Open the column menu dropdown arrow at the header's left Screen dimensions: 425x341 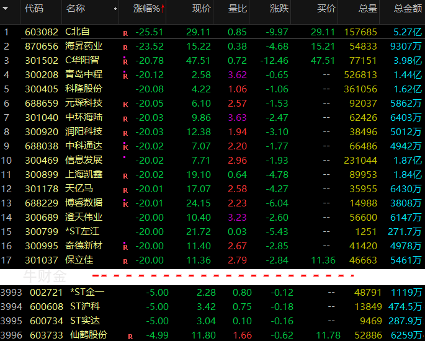pyautogui.click(x=5, y=9)
